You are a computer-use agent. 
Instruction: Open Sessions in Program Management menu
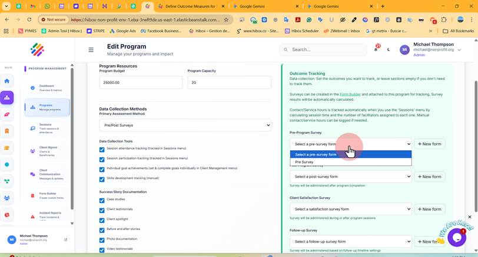tap(47, 128)
